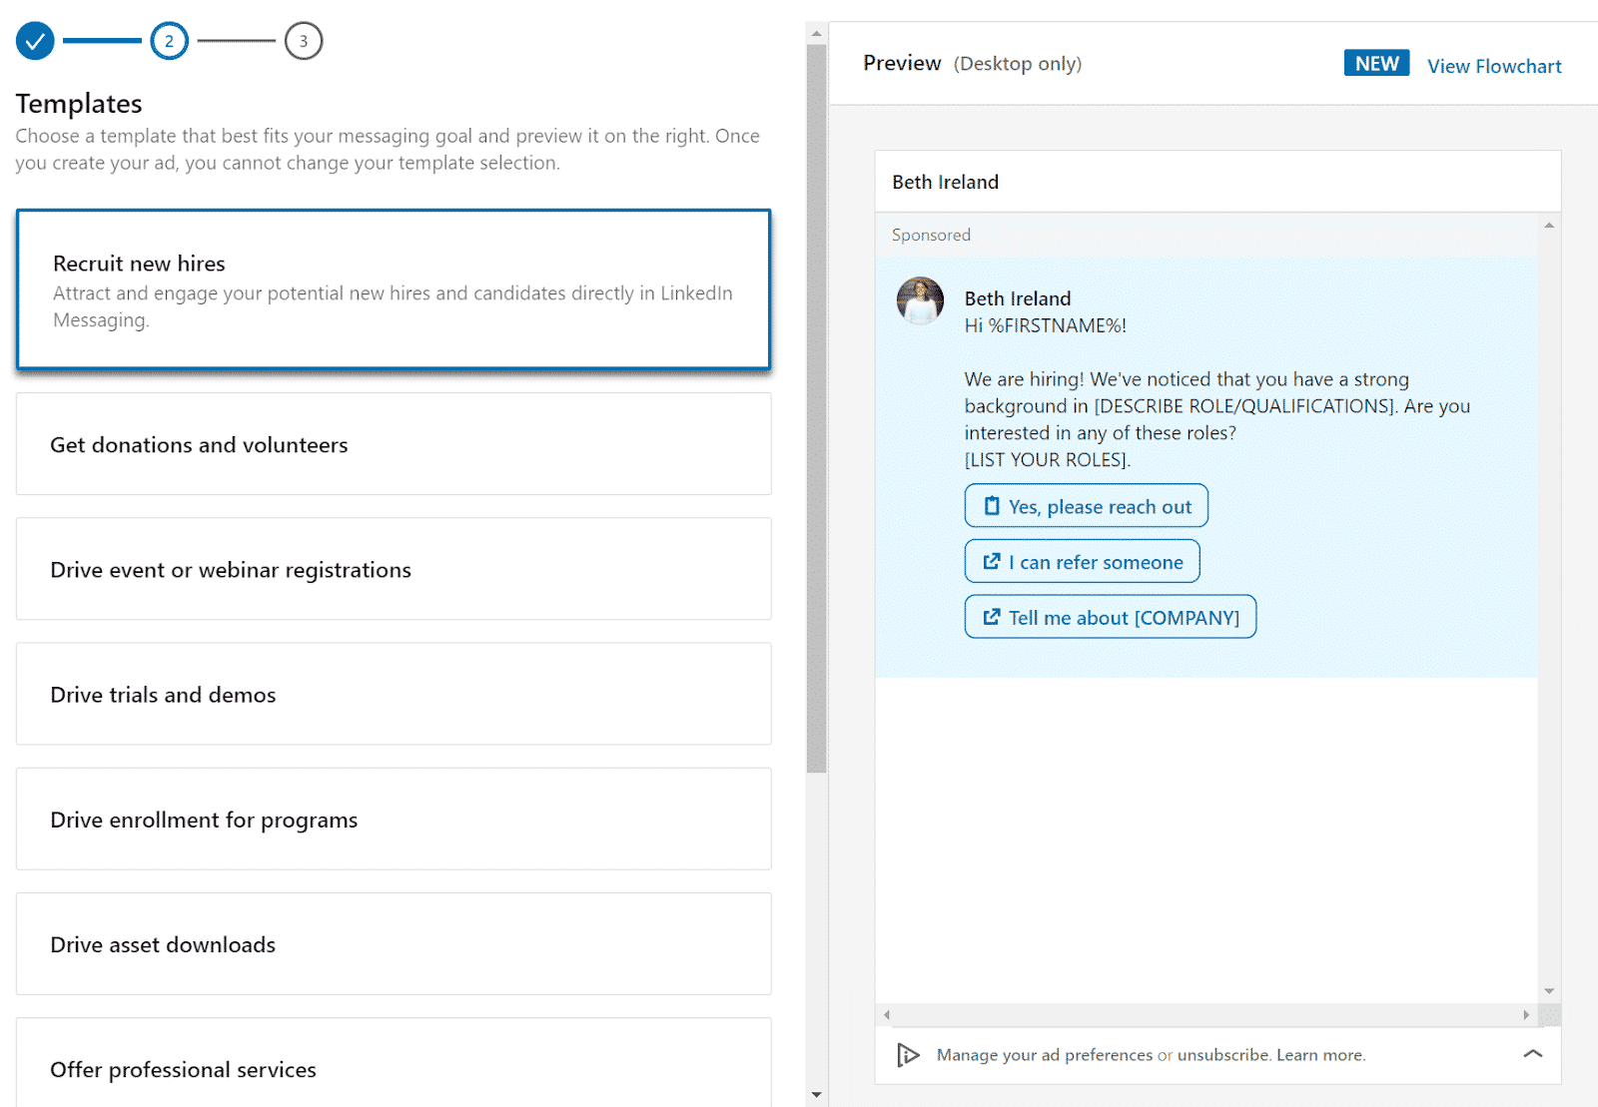Viewport: 1598px width, 1107px height.
Task: Click preview scrollbar down arrow
Action: point(1549,991)
